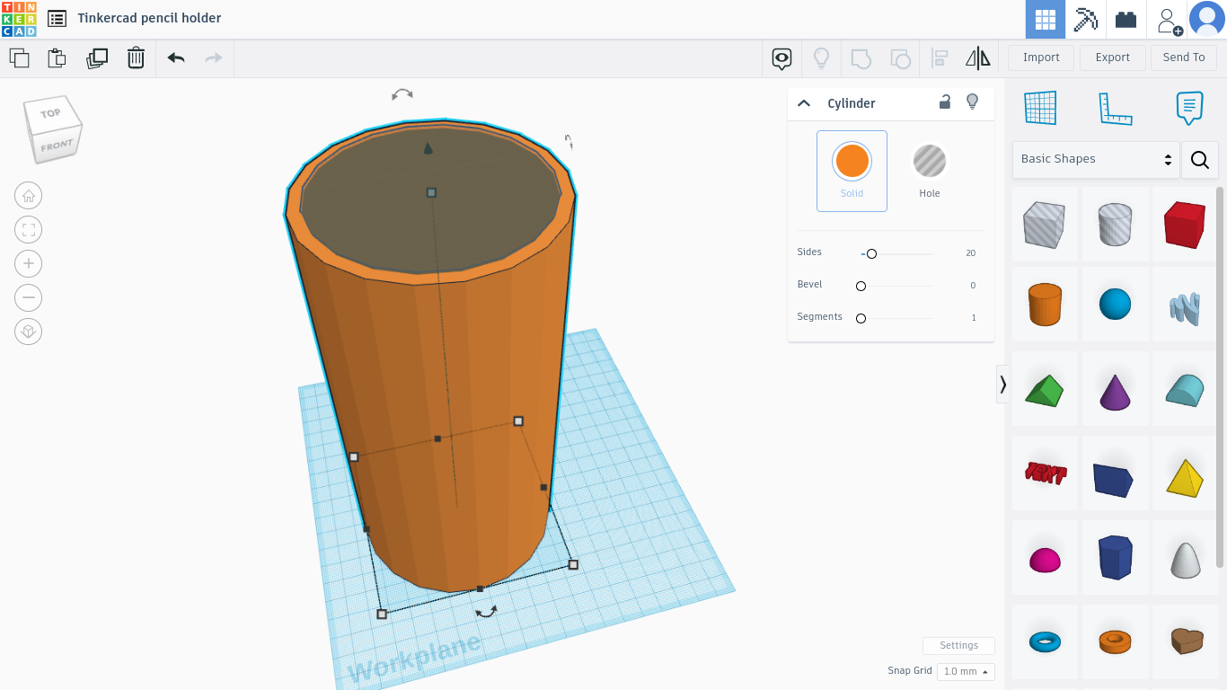The width and height of the screenshot is (1227, 690).
Task: Click the Import button
Action: [x=1041, y=57]
